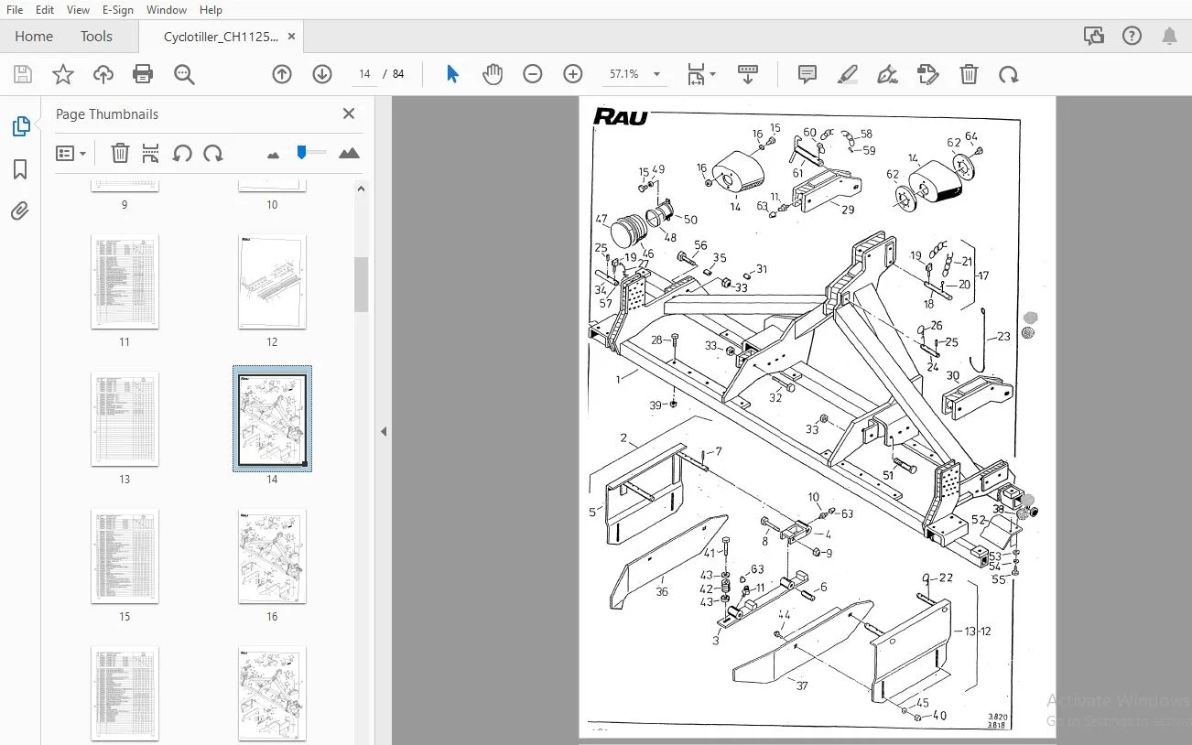Expand the thumbnail options menu dropdown
This screenshot has height=745, width=1192.
(70, 153)
